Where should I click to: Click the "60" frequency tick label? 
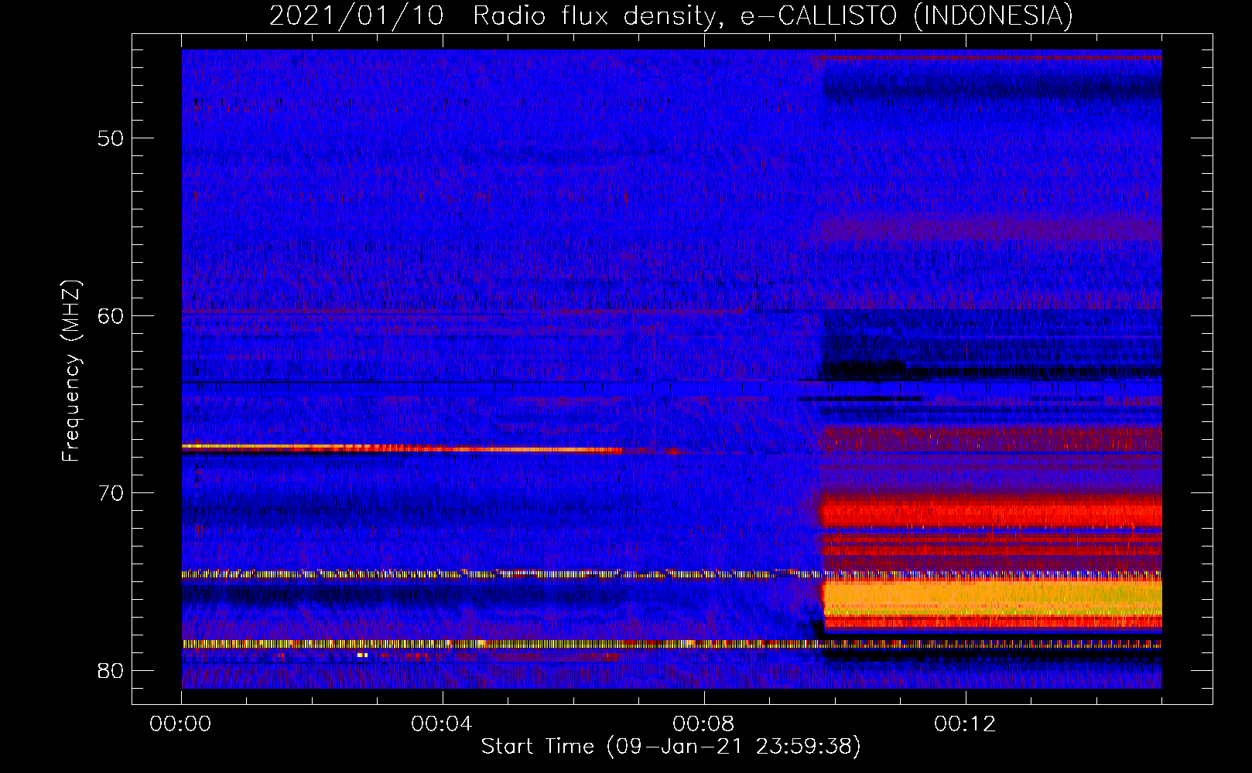coord(111,315)
